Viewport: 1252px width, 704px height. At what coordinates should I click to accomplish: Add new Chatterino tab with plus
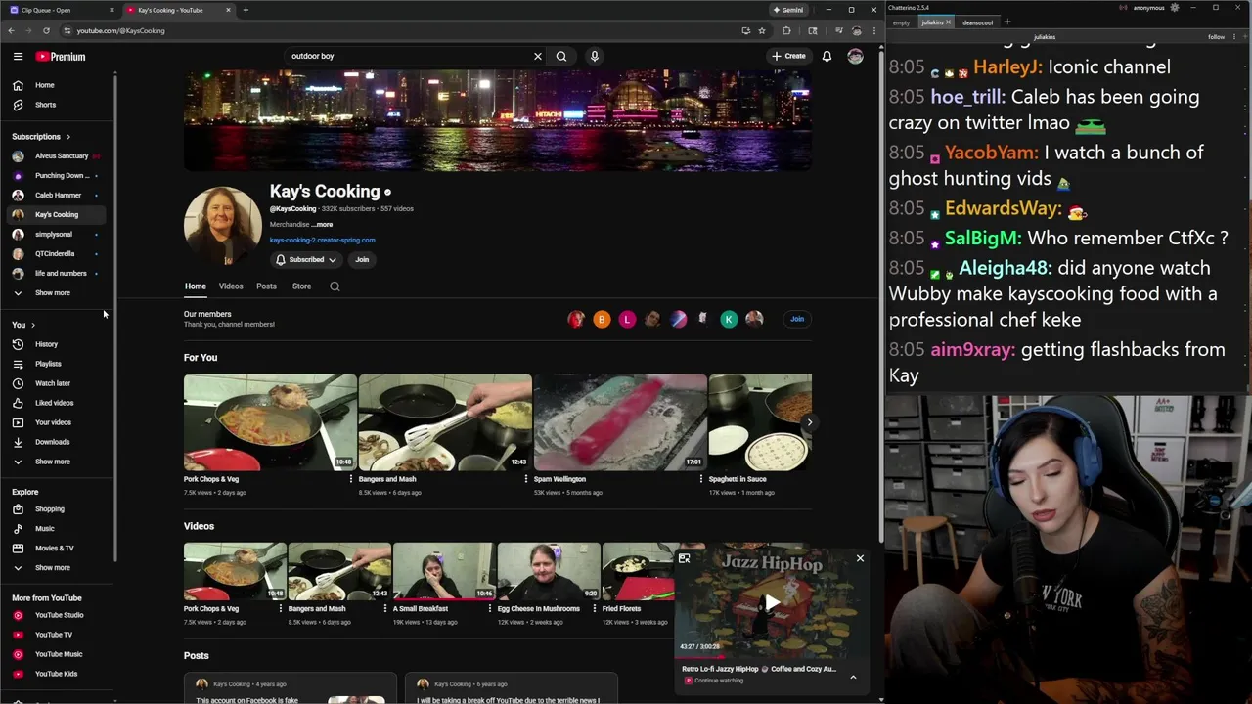[x=1007, y=22]
